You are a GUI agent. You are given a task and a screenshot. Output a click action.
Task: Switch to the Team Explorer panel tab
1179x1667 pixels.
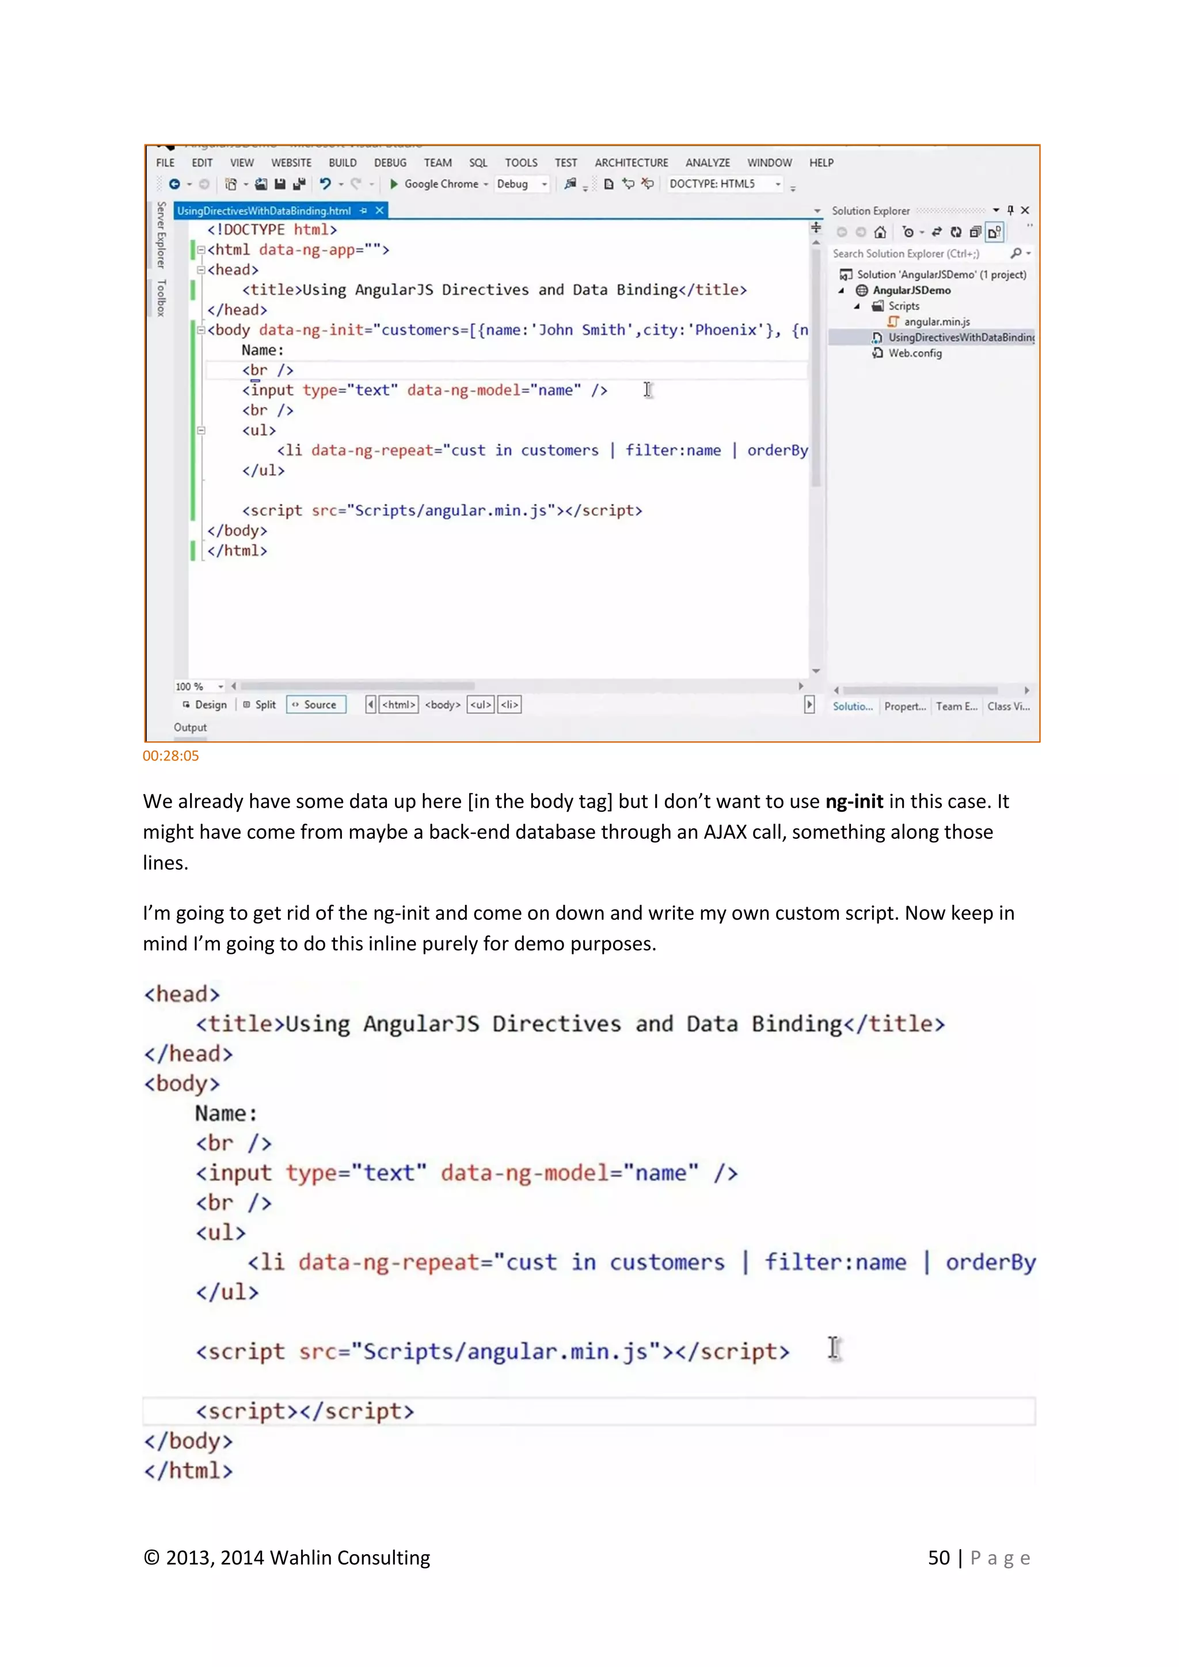pyautogui.click(x=957, y=706)
